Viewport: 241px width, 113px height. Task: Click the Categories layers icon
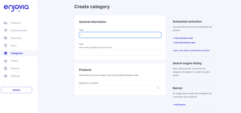point(6,53)
